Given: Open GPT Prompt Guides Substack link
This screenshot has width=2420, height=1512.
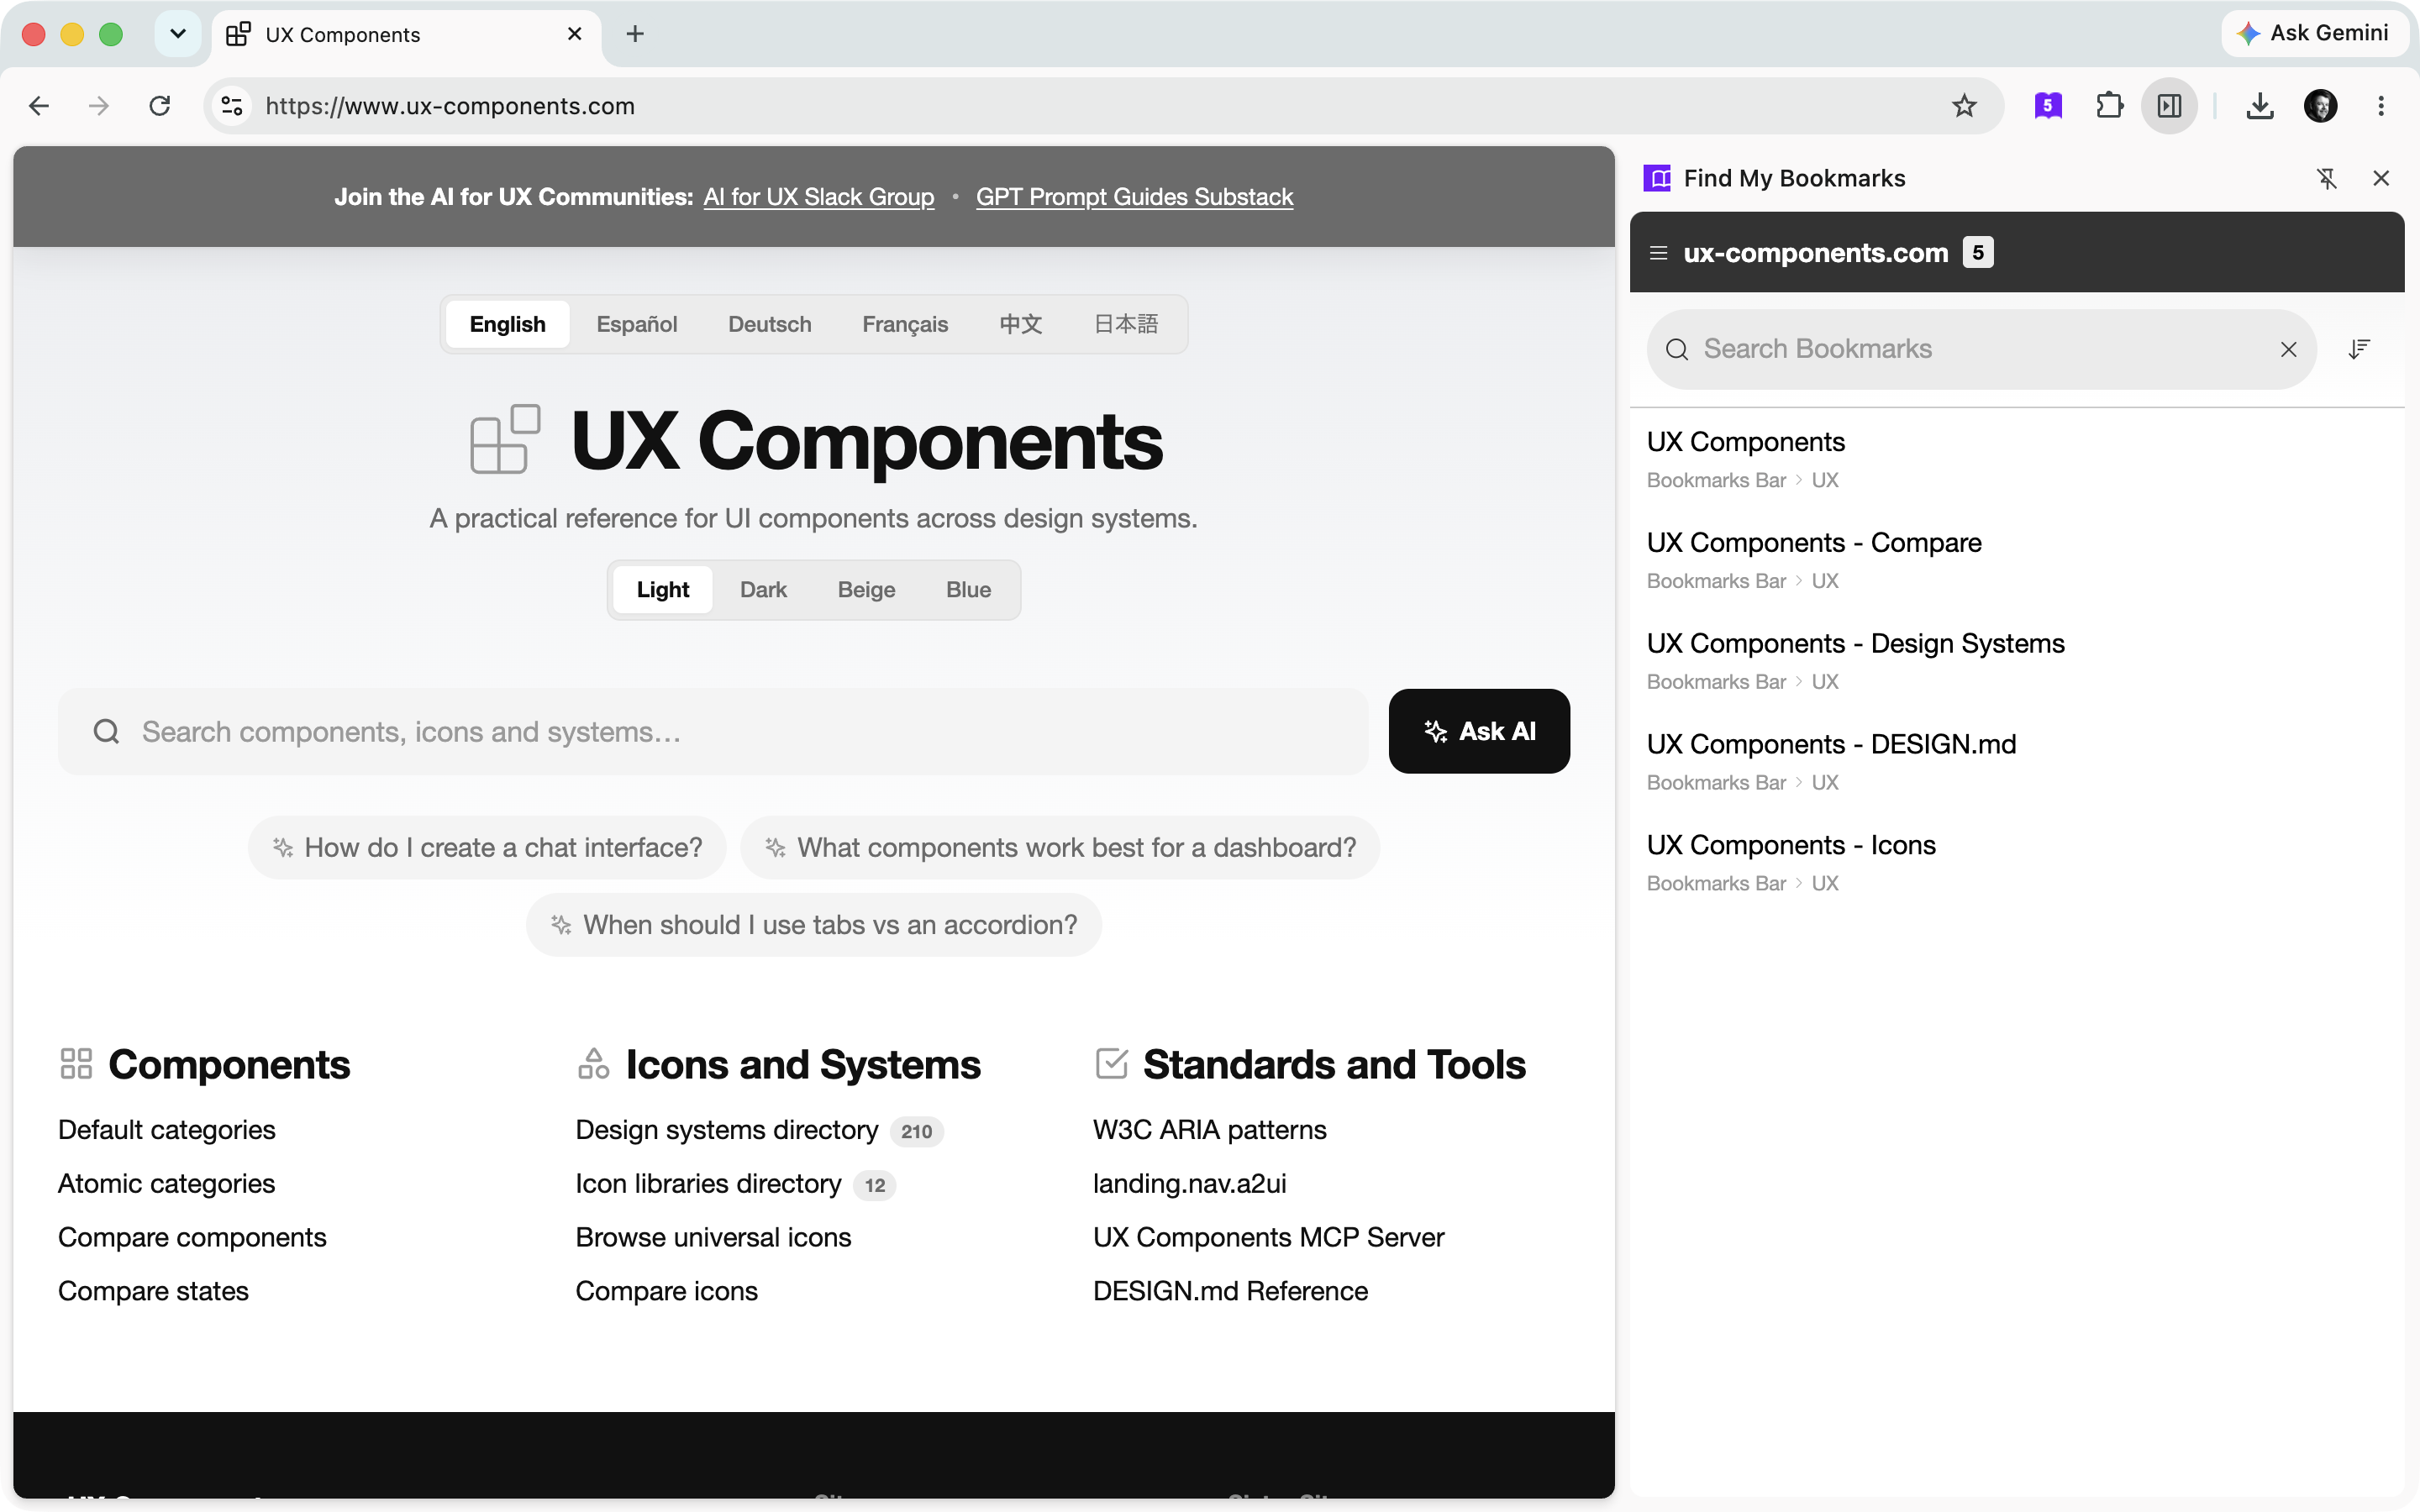Looking at the screenshot, I should [1134, 197].
